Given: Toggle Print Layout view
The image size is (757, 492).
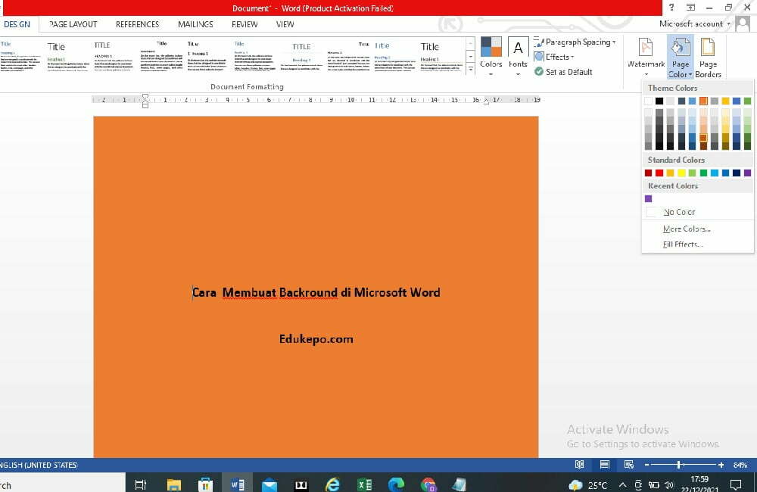Looking at the screenshot, I should 603,464.
